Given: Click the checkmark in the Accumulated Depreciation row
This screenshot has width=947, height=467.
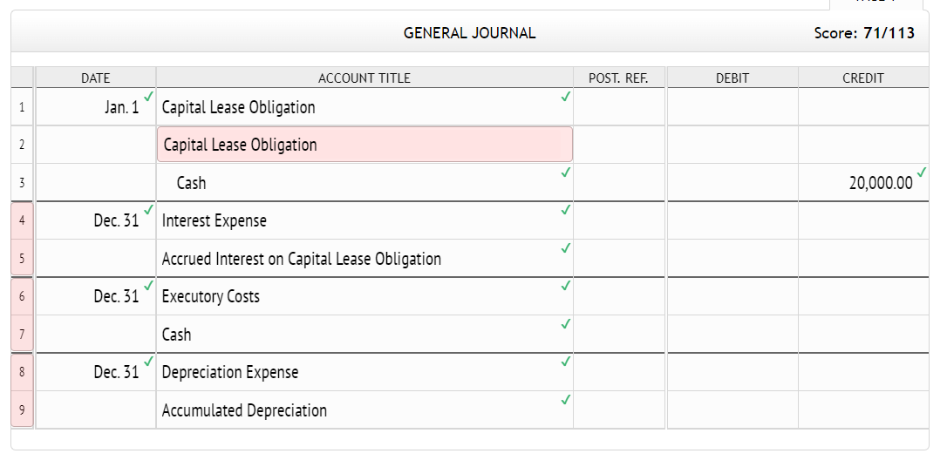Looking at the screenshot, I should [565, 399].
